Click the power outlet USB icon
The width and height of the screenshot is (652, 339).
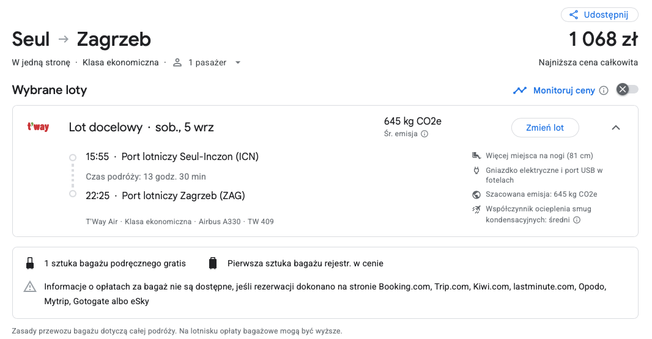pos(476,170)
